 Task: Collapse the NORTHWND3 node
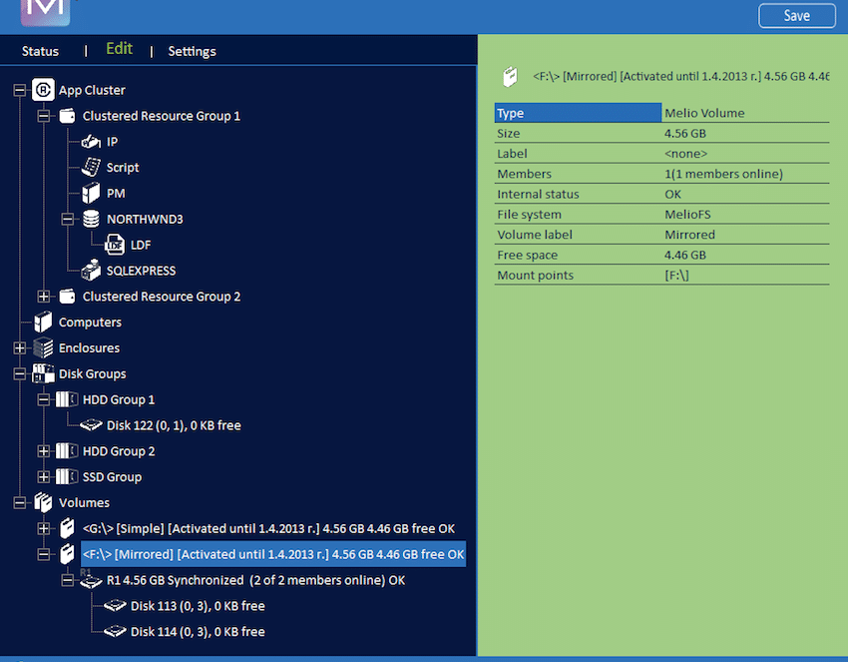67,220
